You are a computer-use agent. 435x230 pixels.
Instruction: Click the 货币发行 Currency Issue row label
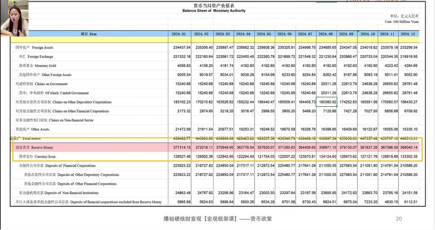[37, 156]
